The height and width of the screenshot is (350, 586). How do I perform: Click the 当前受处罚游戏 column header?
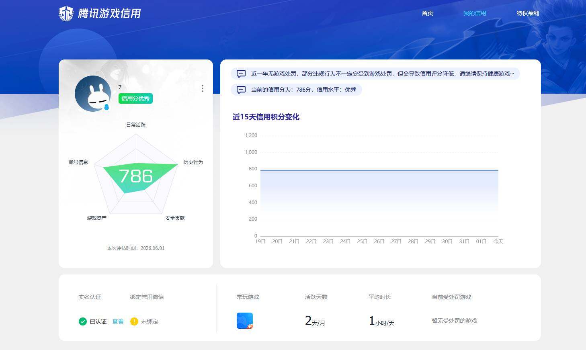(x=451, y=297)
